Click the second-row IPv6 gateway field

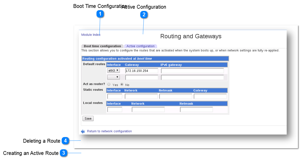click(x=192, y=77)
